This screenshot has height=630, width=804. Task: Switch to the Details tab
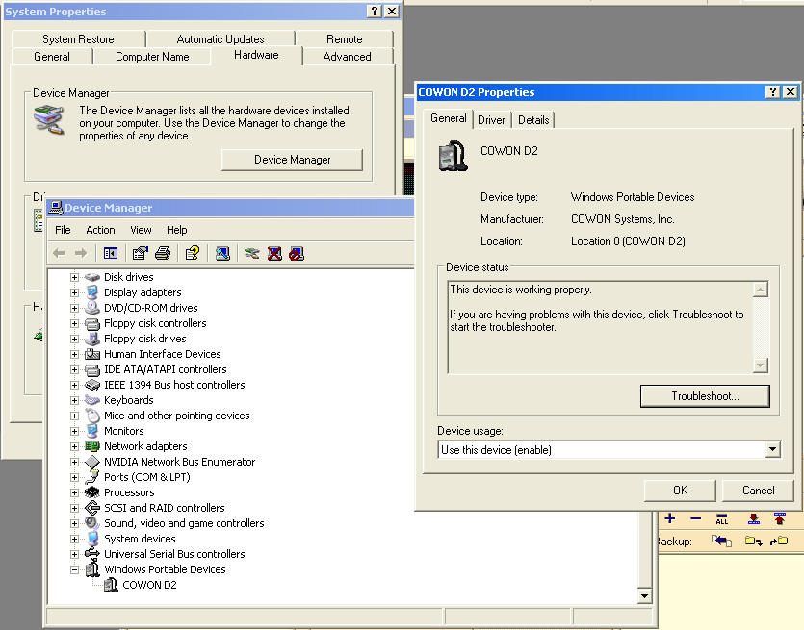533,120
